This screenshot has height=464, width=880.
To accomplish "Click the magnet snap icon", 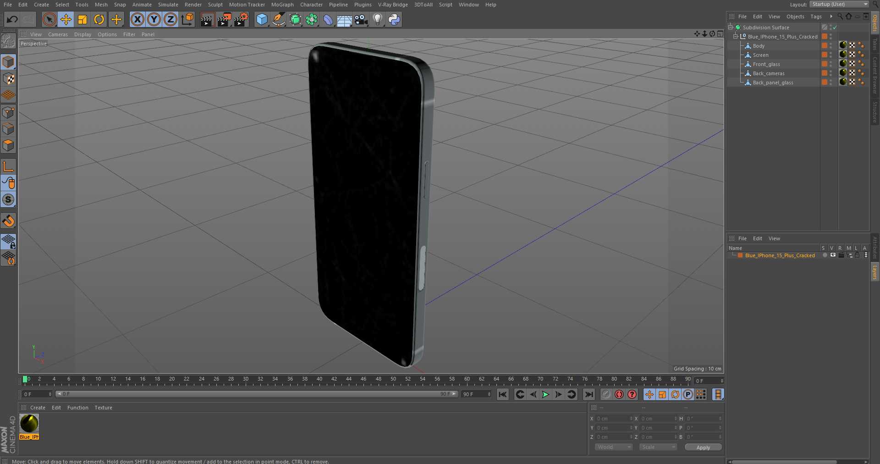I will (8, 221).
